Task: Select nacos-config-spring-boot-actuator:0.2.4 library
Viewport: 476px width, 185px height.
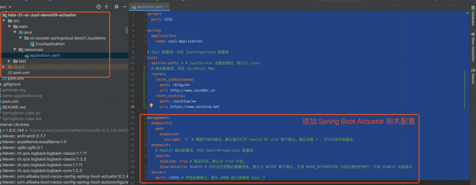Action: [65, 176]
